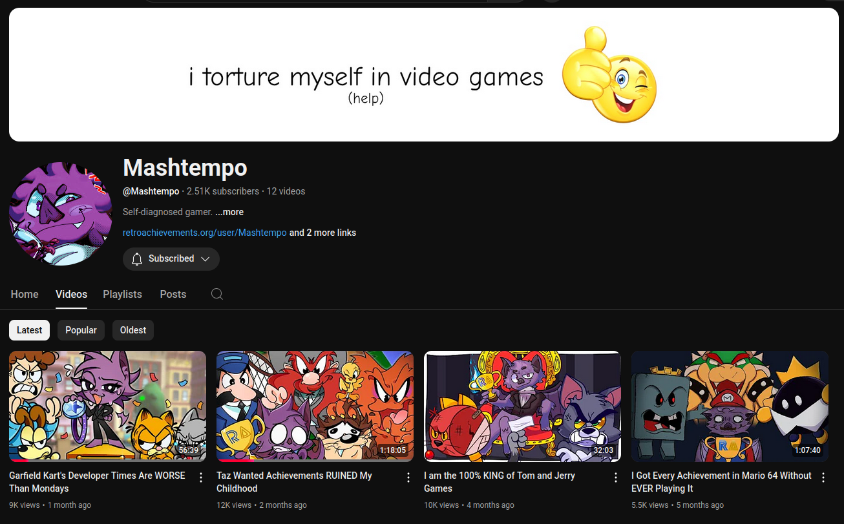Select the Videos tab

click(71, 294)
